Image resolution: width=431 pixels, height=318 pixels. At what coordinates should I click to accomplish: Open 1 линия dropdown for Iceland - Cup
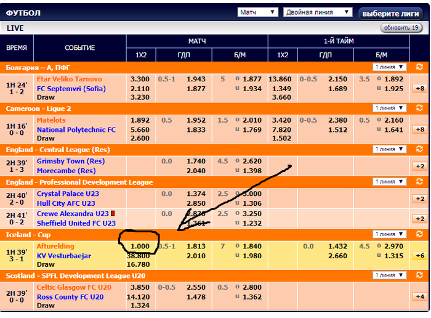389,234
